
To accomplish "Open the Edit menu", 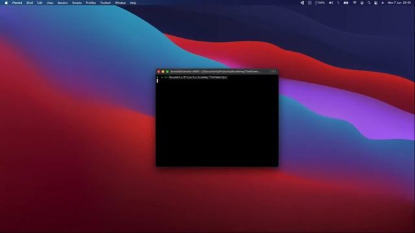I will pos(40,3).
